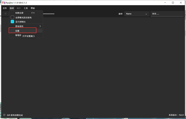
Task: Click the list view toolbar icon
Action: tap(6, 14)
